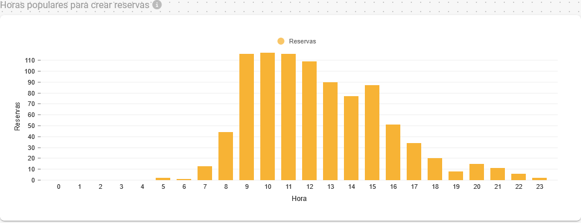Click the x-axis label 2
Viewport: 581px width, 223px height.
tap(101, 187)
